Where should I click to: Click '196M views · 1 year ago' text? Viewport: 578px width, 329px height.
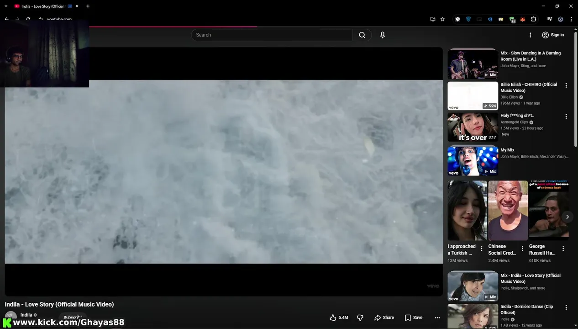pyautogui.click(x=520, y=103)
